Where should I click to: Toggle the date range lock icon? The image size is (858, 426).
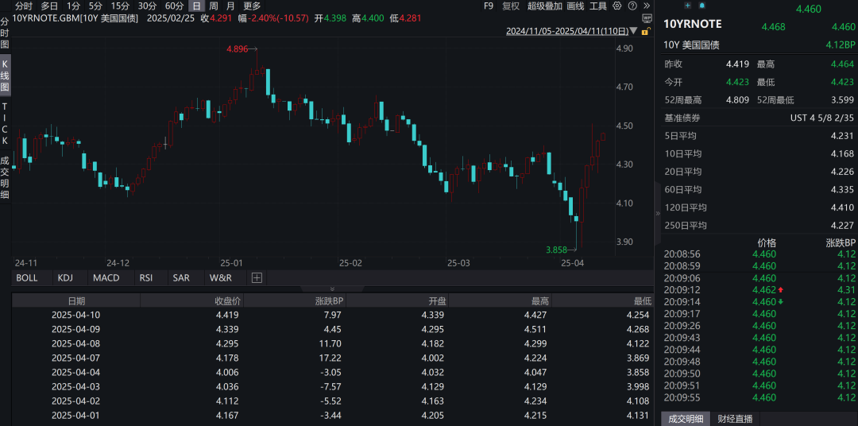coord(644,32)
